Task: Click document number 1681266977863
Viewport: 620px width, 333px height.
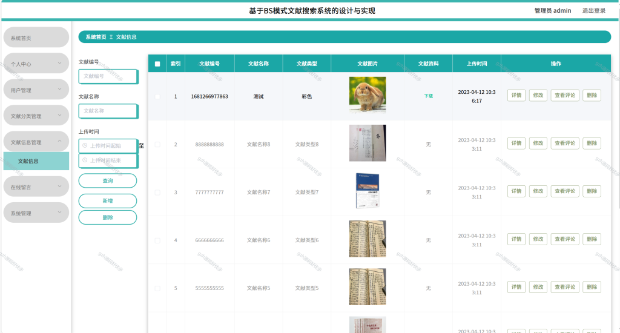Action: [209, 96]
